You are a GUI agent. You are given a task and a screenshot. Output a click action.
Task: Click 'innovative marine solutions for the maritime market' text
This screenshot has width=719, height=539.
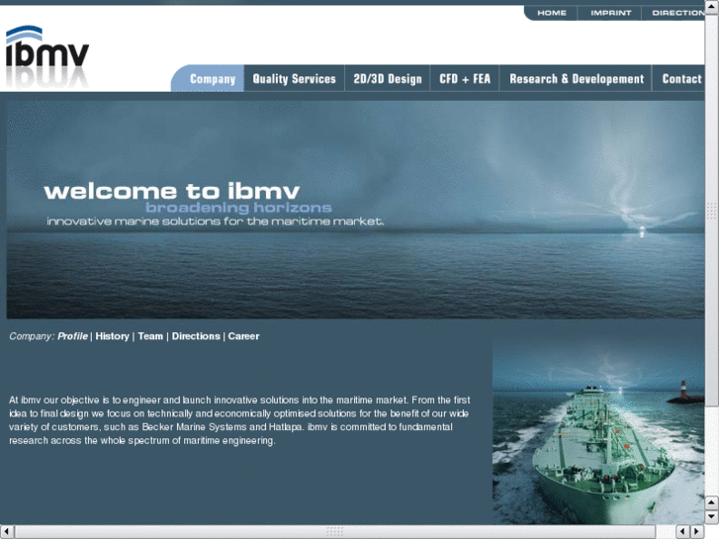(215, 222)
